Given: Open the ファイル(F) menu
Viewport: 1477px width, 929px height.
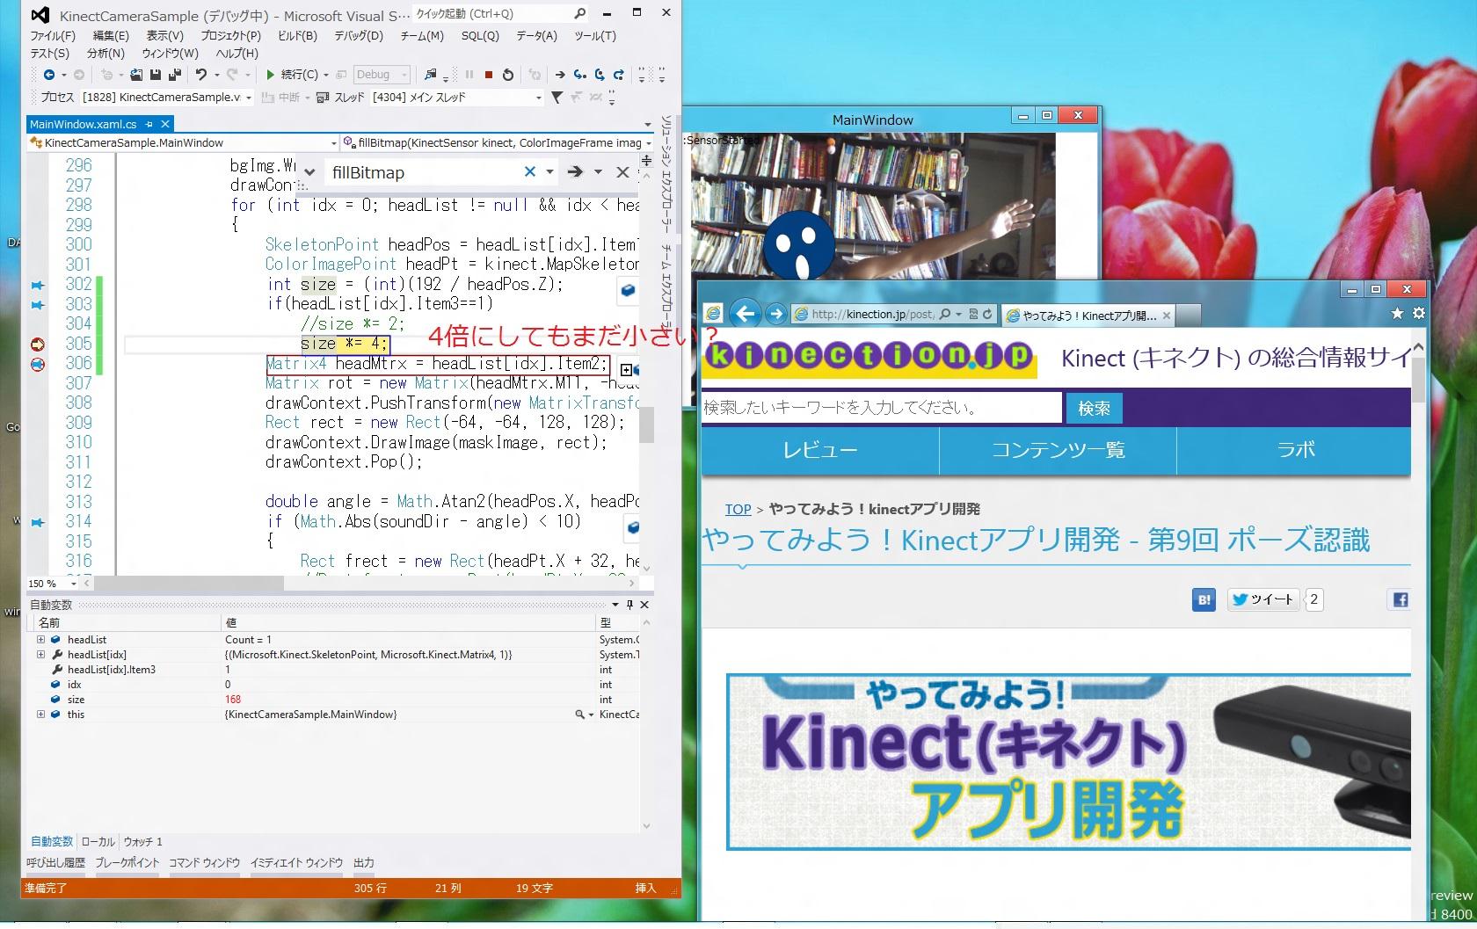Looking at the screenshot, I should point(53,36).
